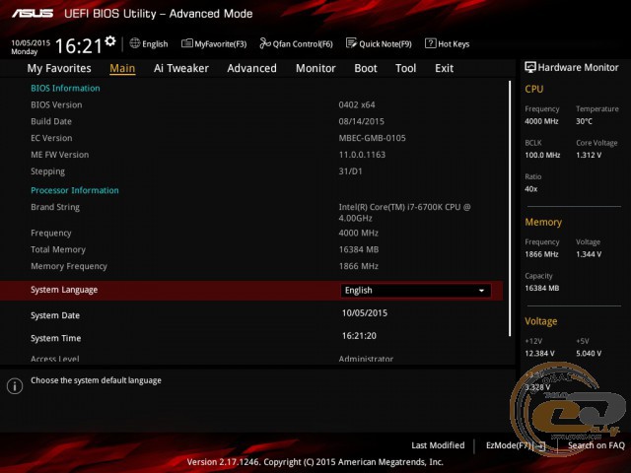Click the English language selector in the top bar
Viewport: 631px width, 473px height.
tap(149, 43)
